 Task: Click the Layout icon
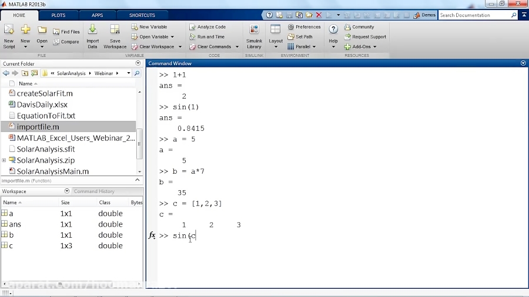pos(275,29)
